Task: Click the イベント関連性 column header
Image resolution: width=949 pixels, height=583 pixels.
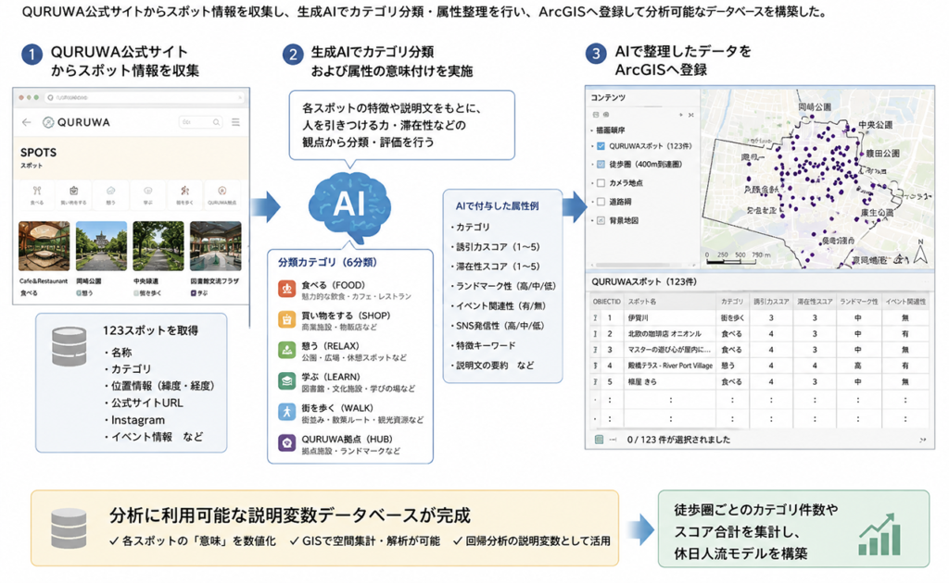Action: pyautogui.click(x=905, y=301)
